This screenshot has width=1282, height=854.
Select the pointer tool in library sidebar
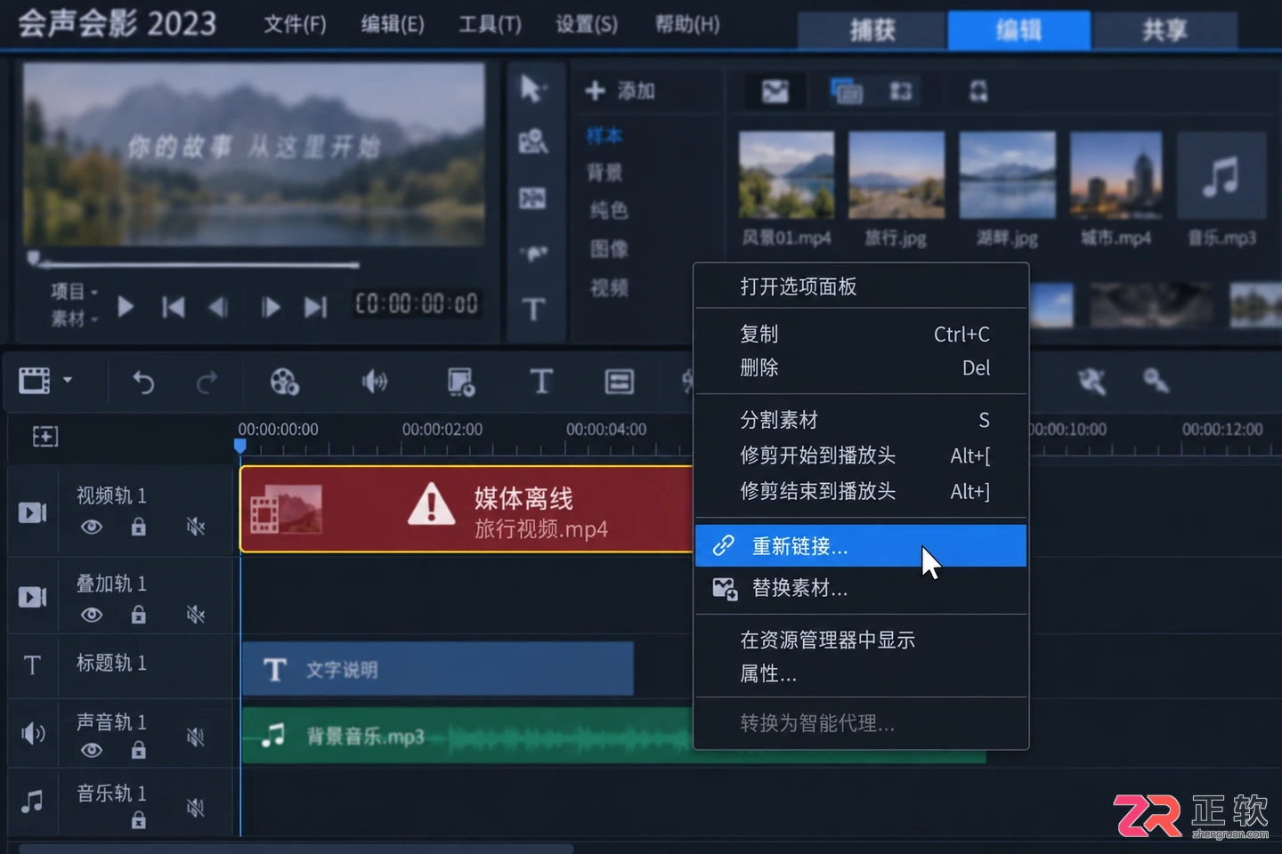(532, 88)
